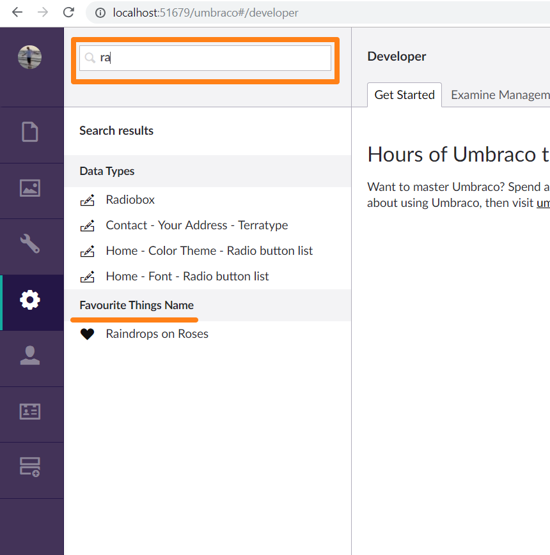This screenshot has width=550, height=555.
Task: Click the search magnifier icon
Action: pos(90,57)
